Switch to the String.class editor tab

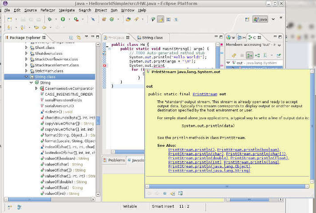click(150, 37)
